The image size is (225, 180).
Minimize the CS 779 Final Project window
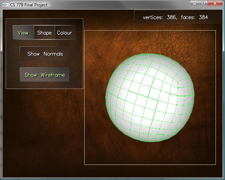pos(195,4)
